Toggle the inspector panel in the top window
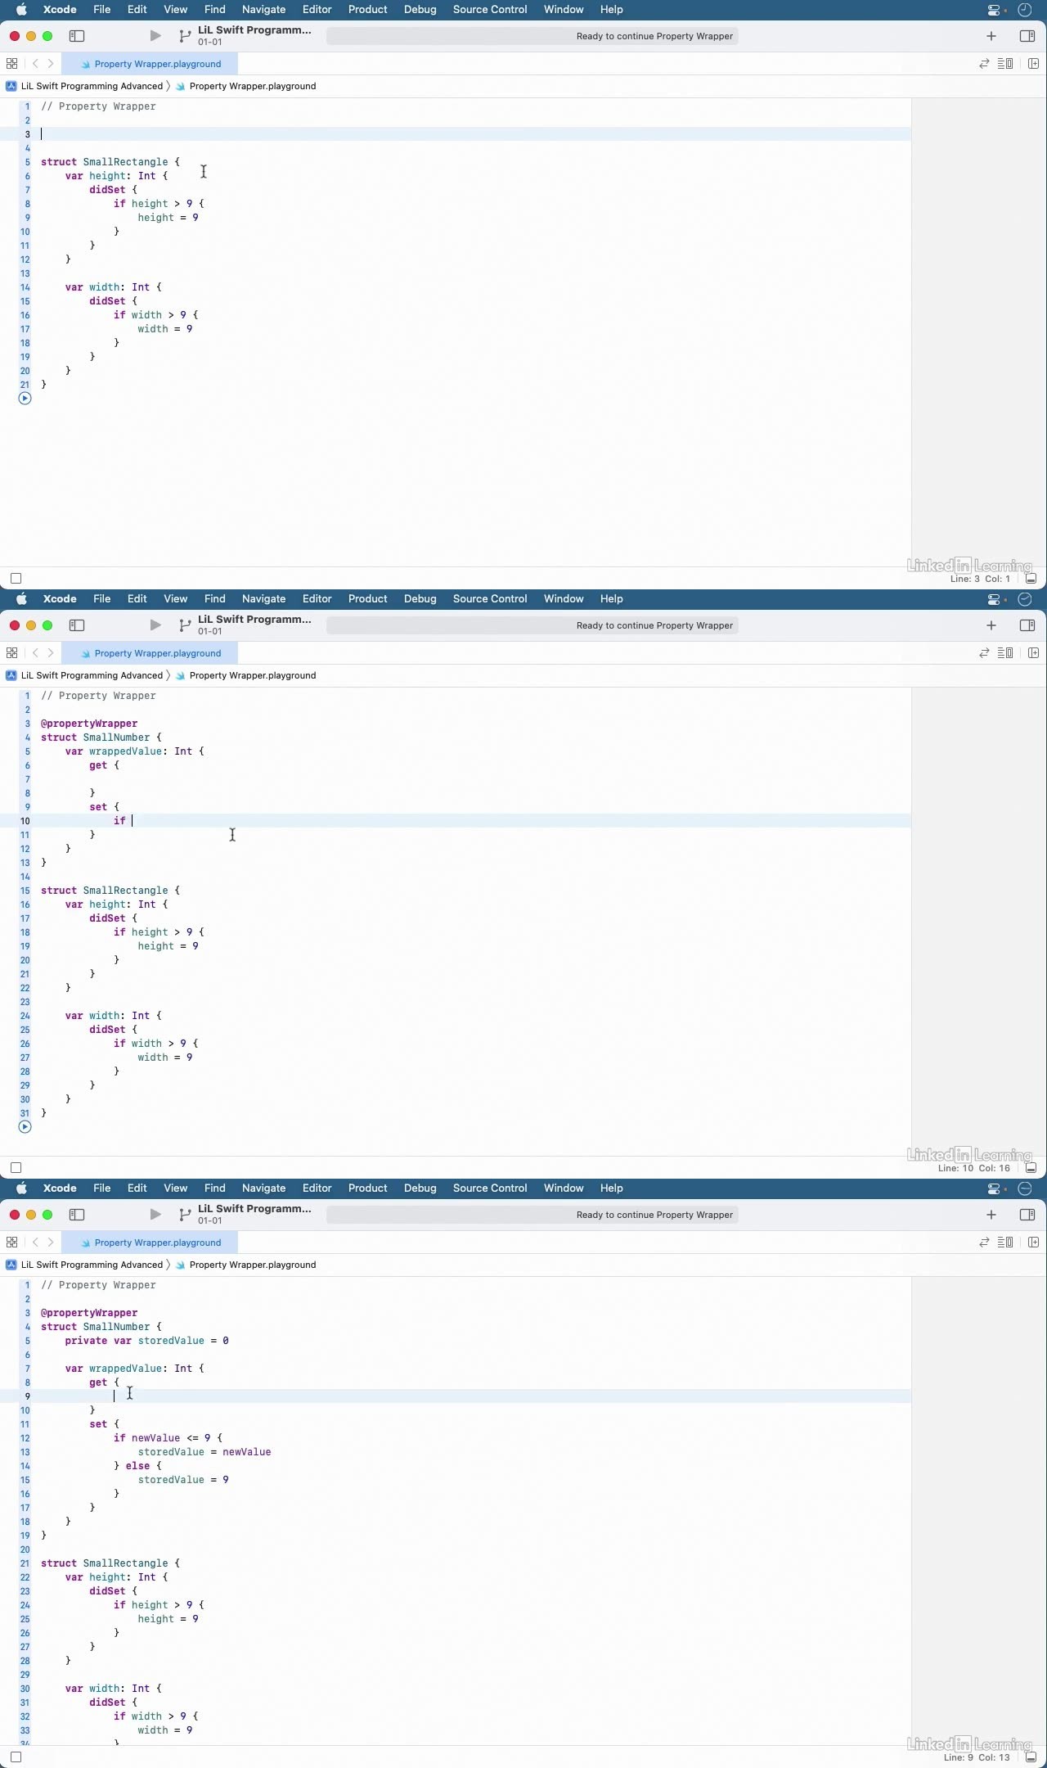1047x1768 pixels. (x=1027, y=36)
